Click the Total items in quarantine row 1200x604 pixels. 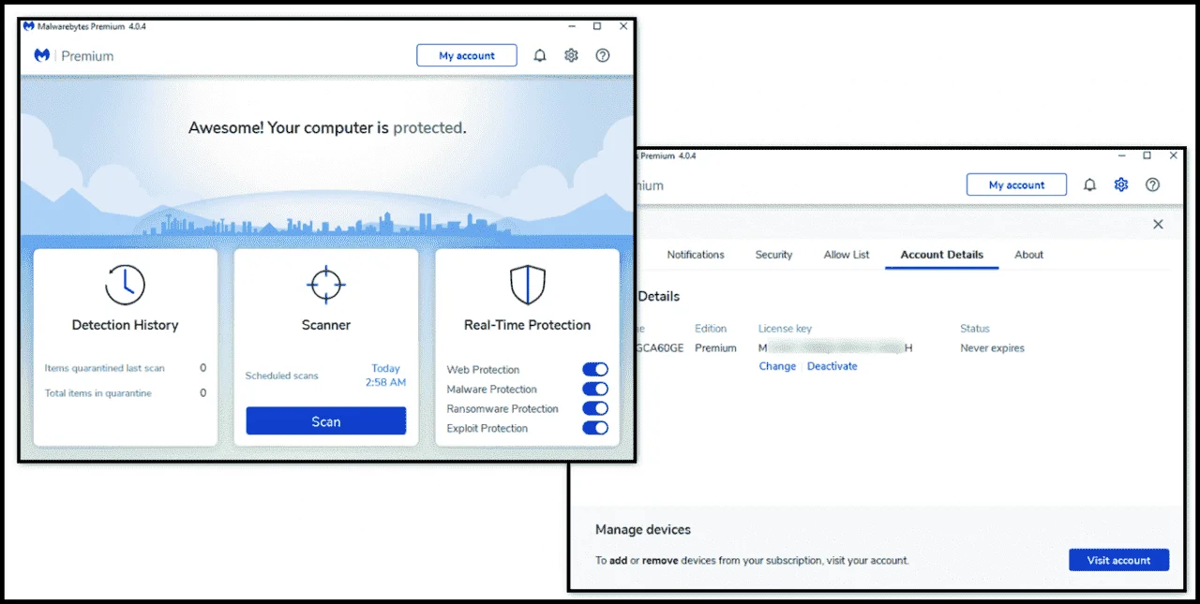coord(126,393)
